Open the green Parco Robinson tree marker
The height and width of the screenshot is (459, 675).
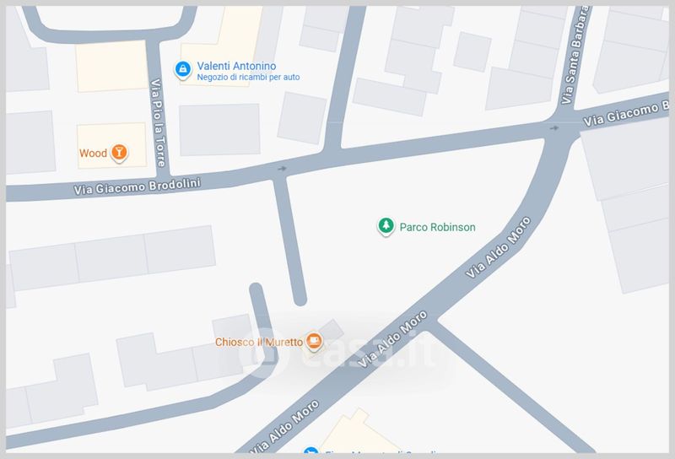(x=386, y=226)
